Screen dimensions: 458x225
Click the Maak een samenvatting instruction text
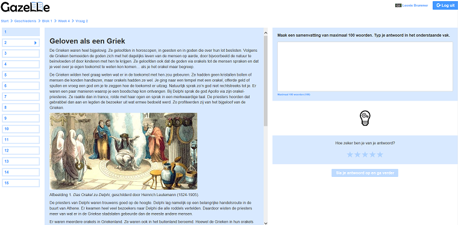tap(363, 35)
